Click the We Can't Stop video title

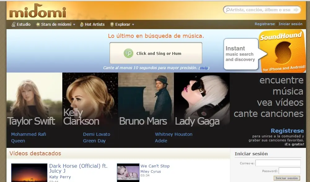point(155,166)
